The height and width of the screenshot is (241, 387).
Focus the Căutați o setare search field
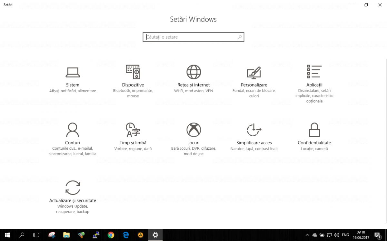click(193, 37)
